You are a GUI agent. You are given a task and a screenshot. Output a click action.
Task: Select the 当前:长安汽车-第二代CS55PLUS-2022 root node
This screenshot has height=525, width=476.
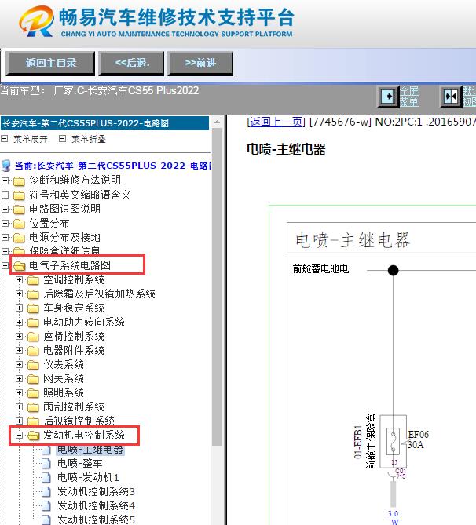coord(112,166)
